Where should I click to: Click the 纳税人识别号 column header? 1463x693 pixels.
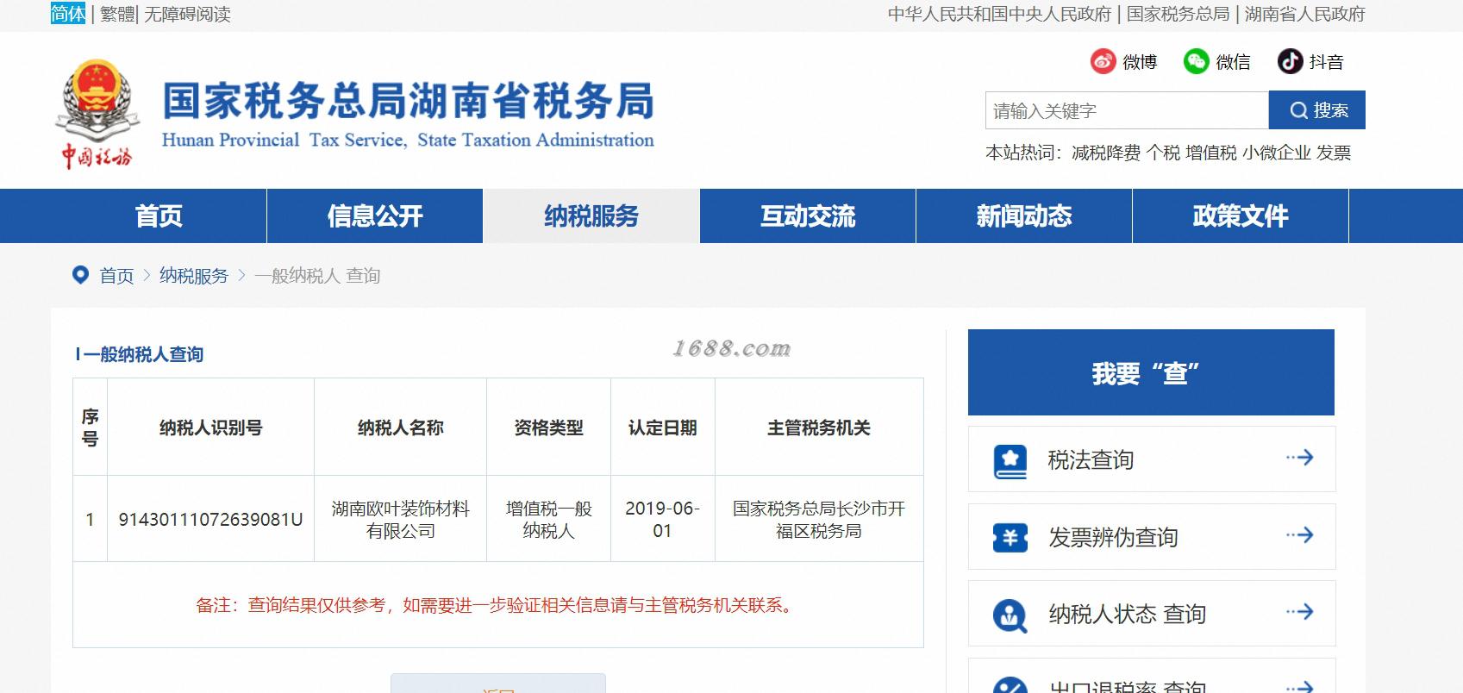coord(210,428)
